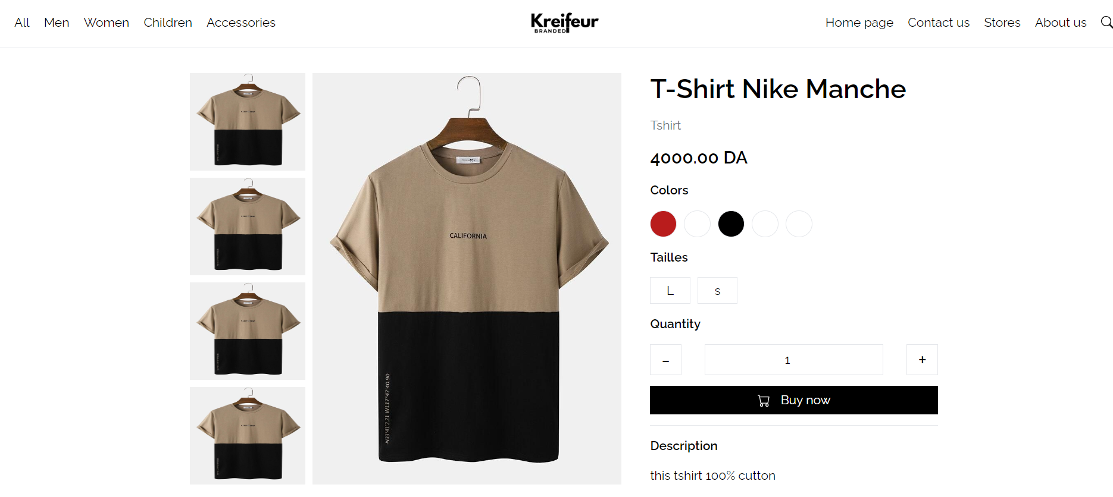View the third t-shirt thumbnail
The height and width of the screenshot is (497, 1113).
(248, 331)
